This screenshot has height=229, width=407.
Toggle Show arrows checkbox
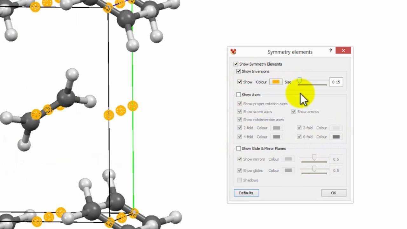[293, 111]
